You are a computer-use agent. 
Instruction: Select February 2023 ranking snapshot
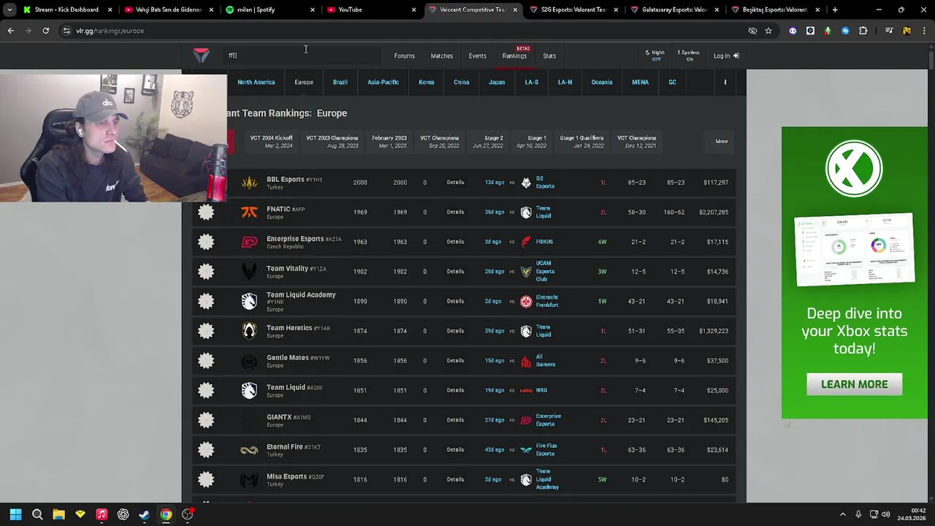click(389, 142)
